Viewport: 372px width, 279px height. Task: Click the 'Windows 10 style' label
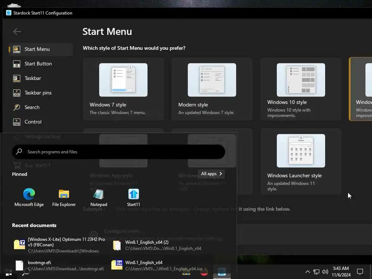(x=287, y=102)
